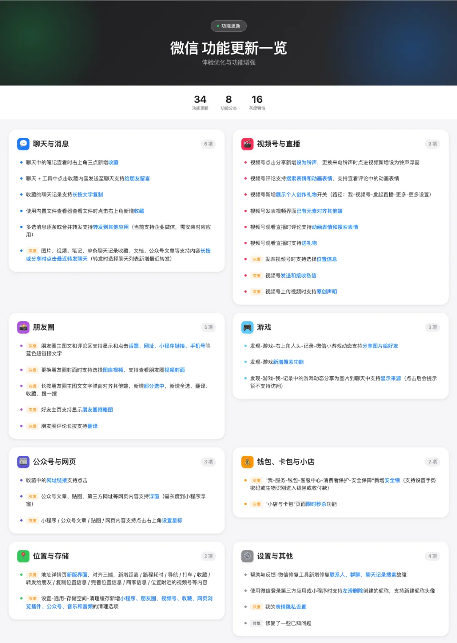Click the 16 灰度特性 statistic
Image resolution: width=457 pixels, height=643 pixels.
click(257, 102)
